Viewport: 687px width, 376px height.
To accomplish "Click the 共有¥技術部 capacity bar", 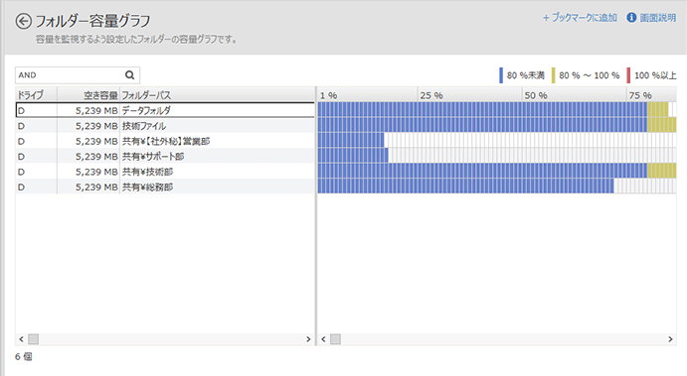I will coord(497,171).
